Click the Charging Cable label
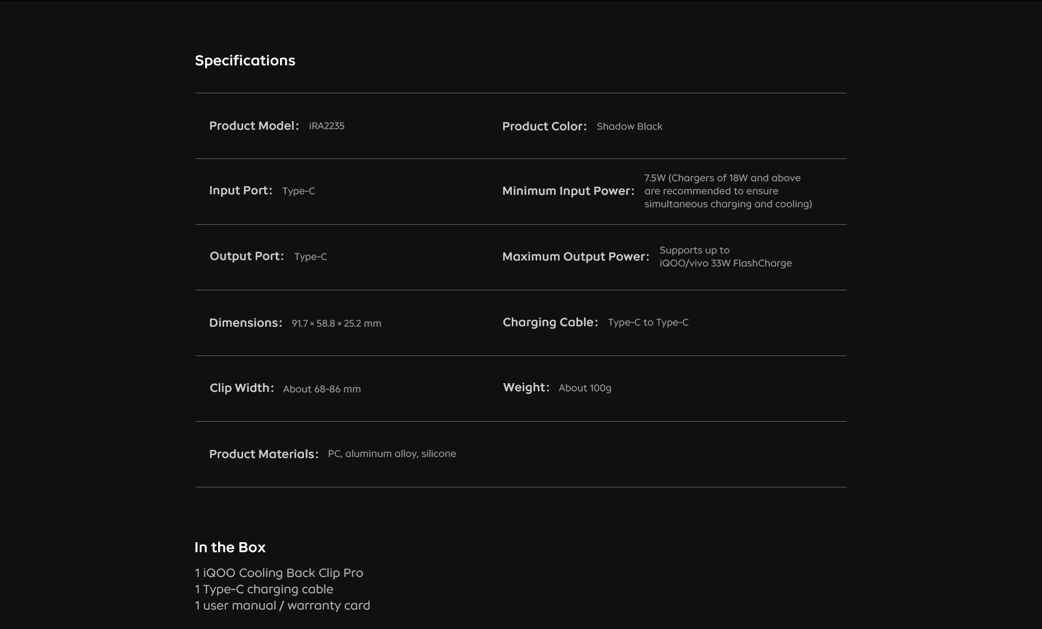The width and height of the screenshot is (1042, 629). [550, 322]
